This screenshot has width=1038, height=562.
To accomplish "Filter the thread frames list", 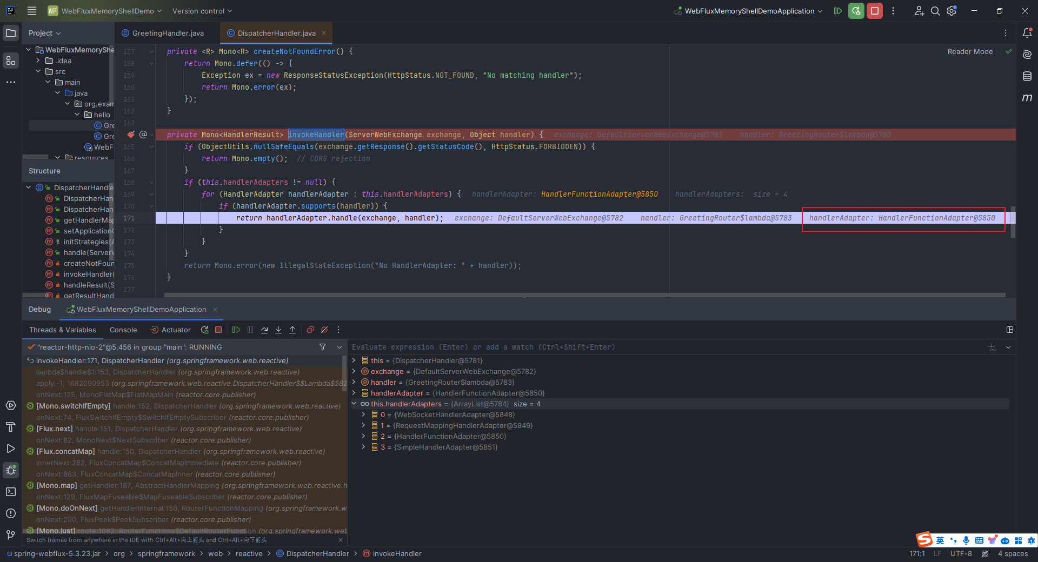I will [323, 347].
